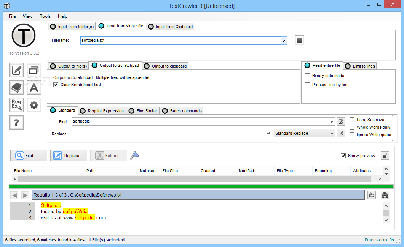Image resolution: width=404 pixels, height=247 pixels.
Task: Select Output to file(s) tab
Action: point(68,66)
